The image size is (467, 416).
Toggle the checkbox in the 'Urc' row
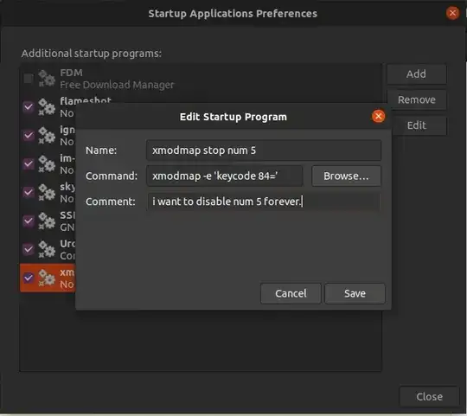pyautogui.click(x=29, y=249)
